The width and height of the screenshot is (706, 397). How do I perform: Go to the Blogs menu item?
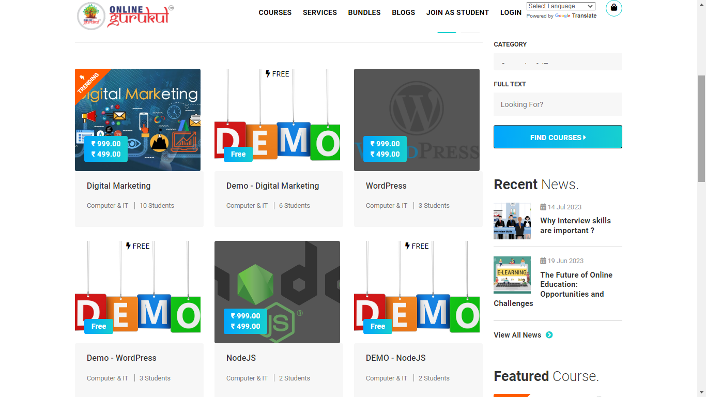pyautogui.click(x=403, y=12)
